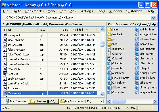Click the index.htm page icon
The height and width of the screenshot is (112, 159).
[x=109, y=68]
